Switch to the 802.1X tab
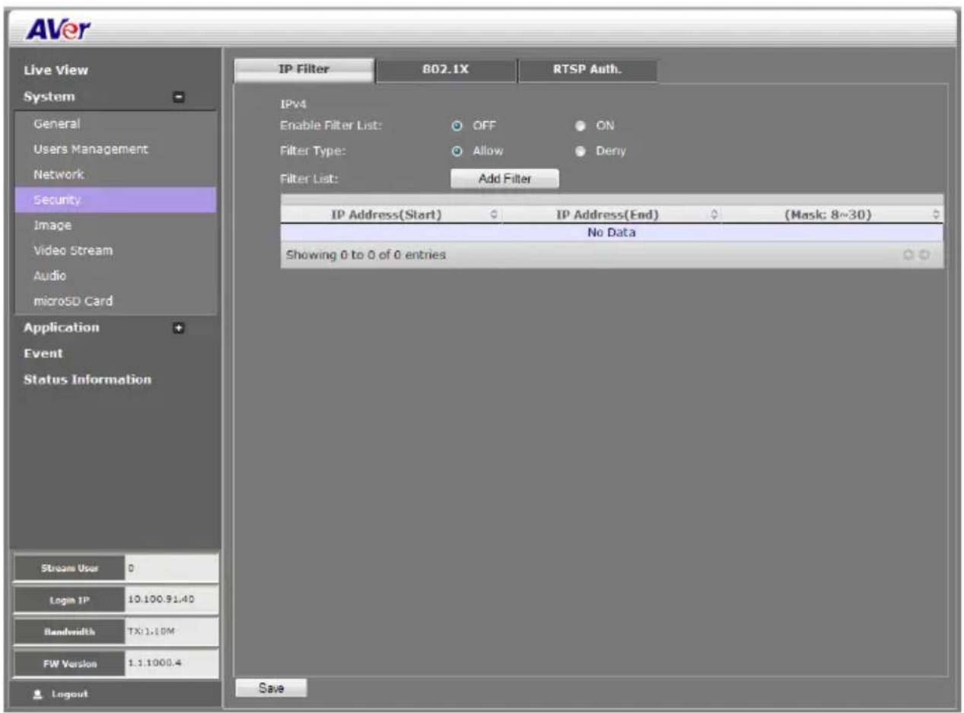Viewport: 964px width, 713px height. (446, 69)
